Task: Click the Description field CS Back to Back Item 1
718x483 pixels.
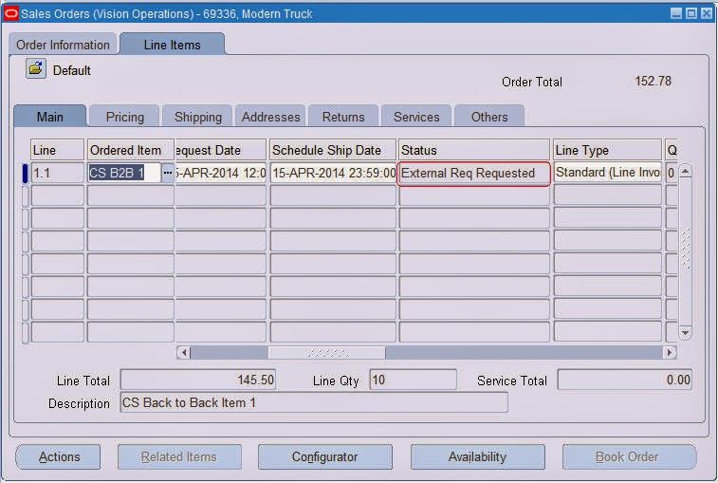Action: tap(314, 402)
